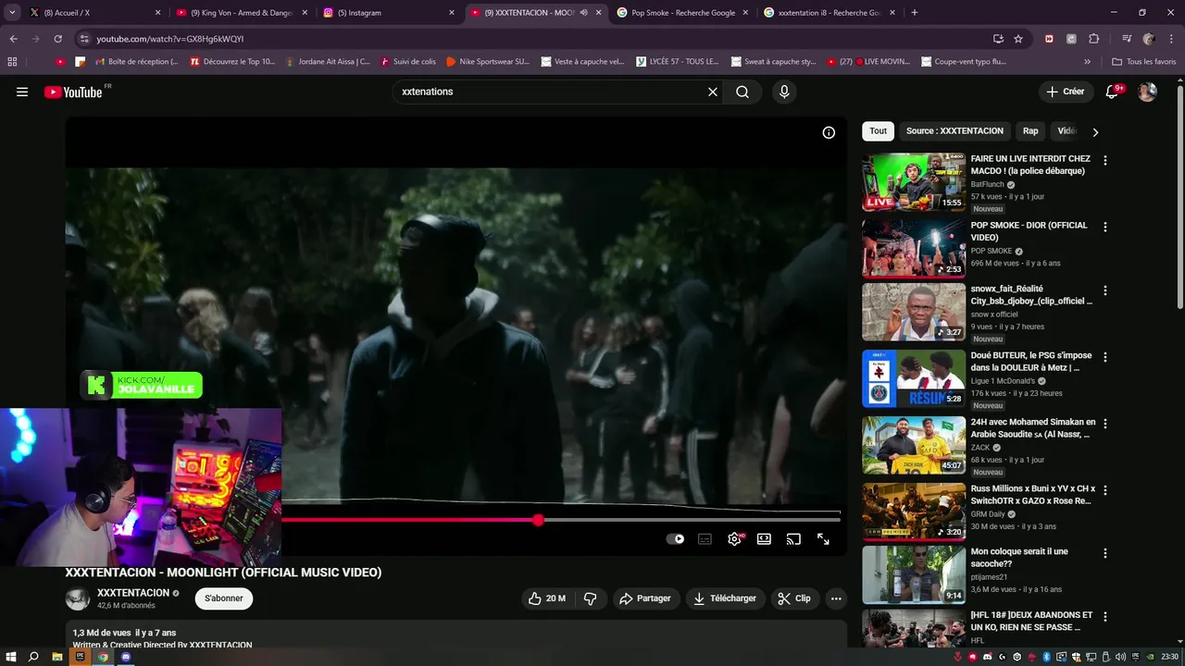The image size is (1185, 666).
Task: Open player settings gear
Action: pos(734,538)
